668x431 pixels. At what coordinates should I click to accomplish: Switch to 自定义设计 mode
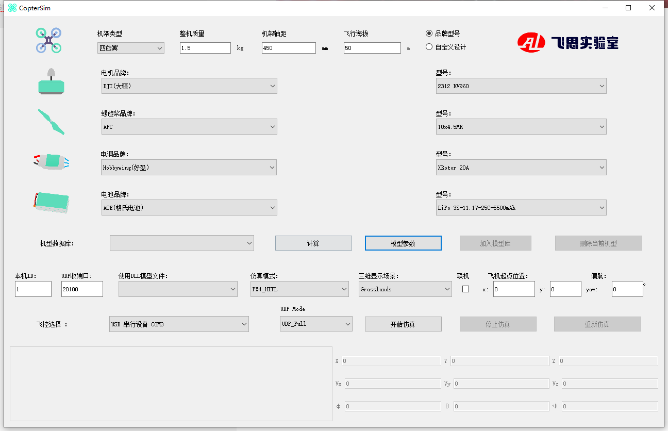click(429, 46)
